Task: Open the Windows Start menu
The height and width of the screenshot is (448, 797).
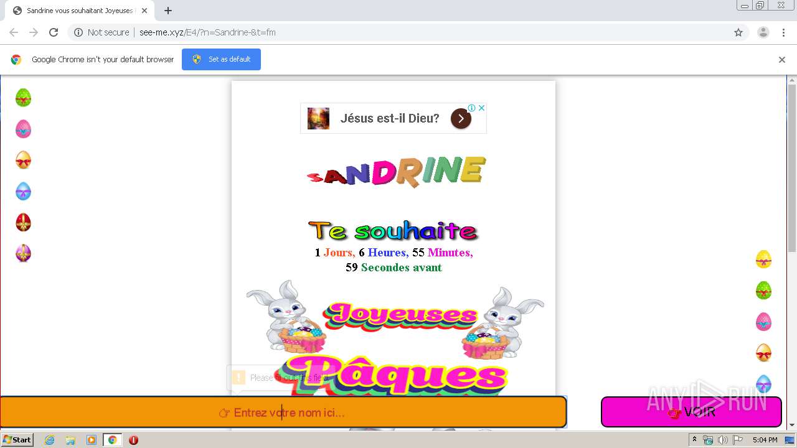Action: 17,439
